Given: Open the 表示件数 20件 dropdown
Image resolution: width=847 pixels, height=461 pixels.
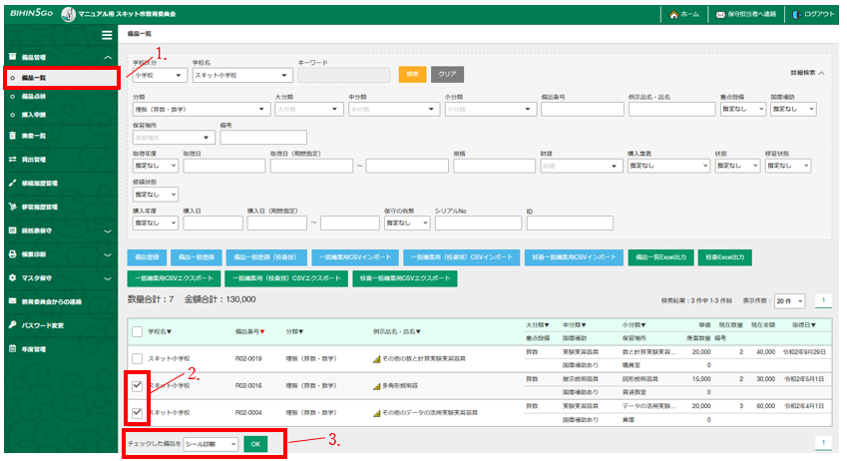Looking at the screenshot, I should tap(789, 300).
